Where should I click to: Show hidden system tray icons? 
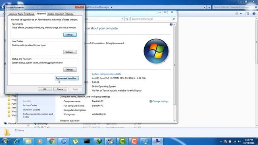[221, 141]
